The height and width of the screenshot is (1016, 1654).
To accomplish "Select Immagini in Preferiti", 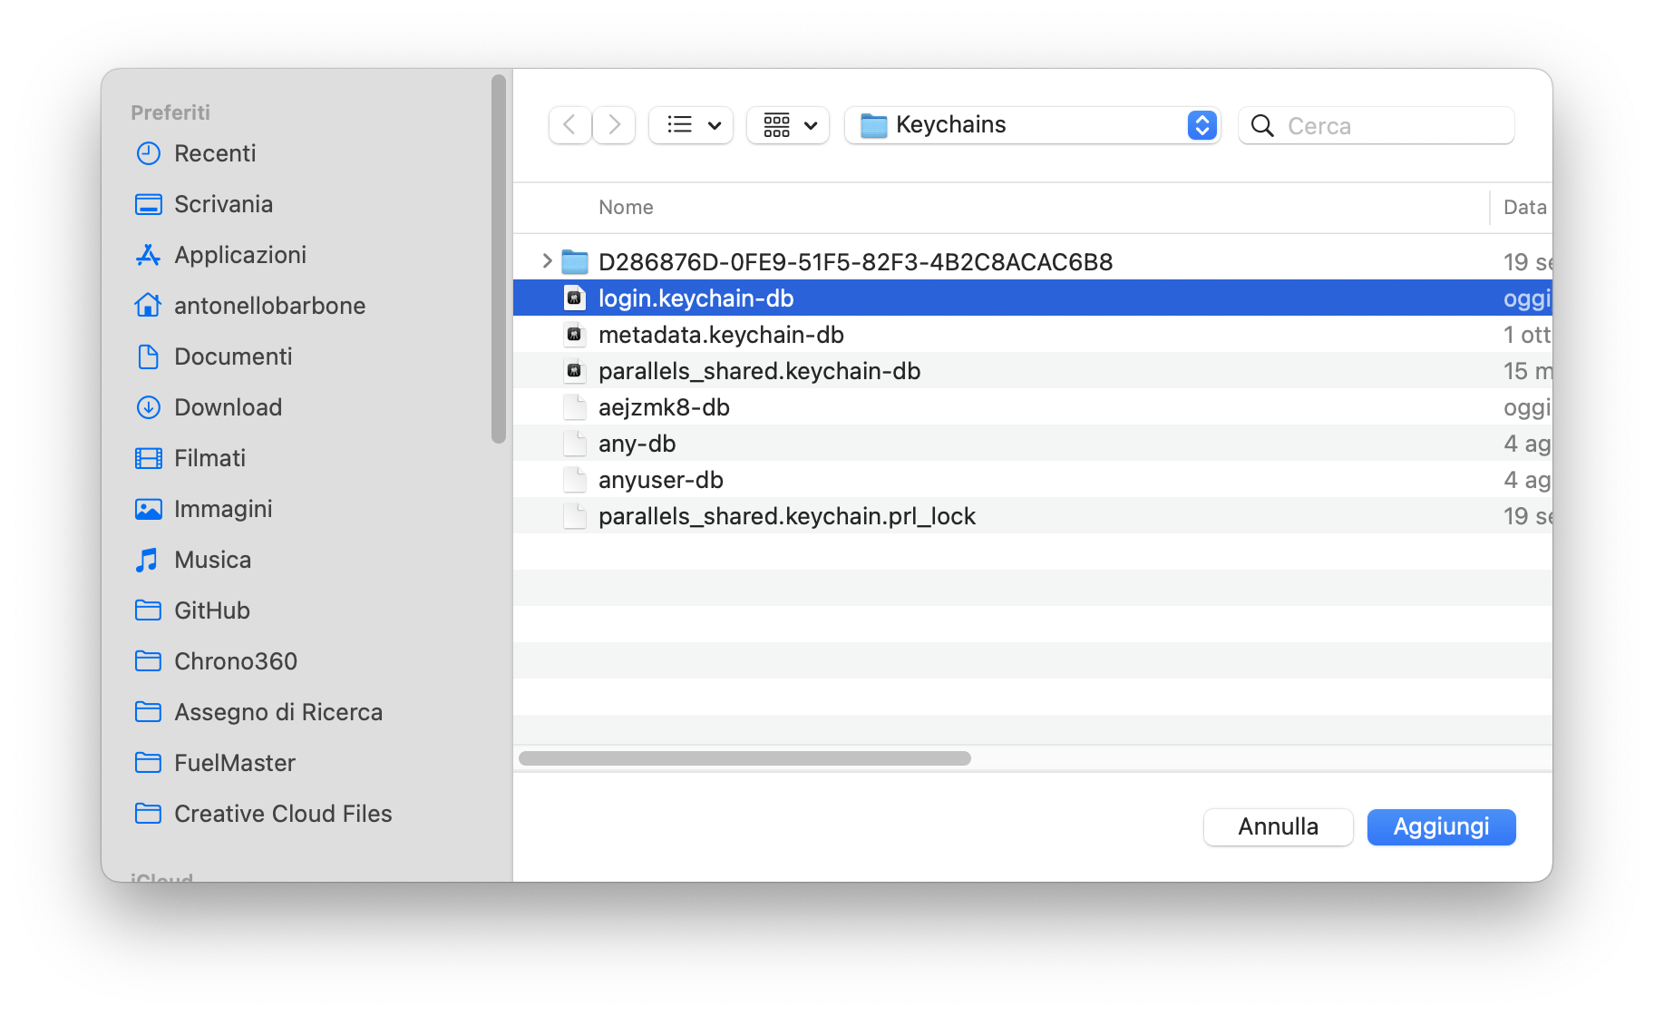I will pos(223,509).
